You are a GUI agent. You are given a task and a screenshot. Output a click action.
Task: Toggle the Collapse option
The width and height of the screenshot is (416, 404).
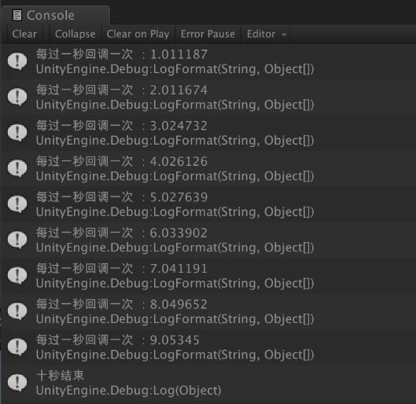point(75,34)
